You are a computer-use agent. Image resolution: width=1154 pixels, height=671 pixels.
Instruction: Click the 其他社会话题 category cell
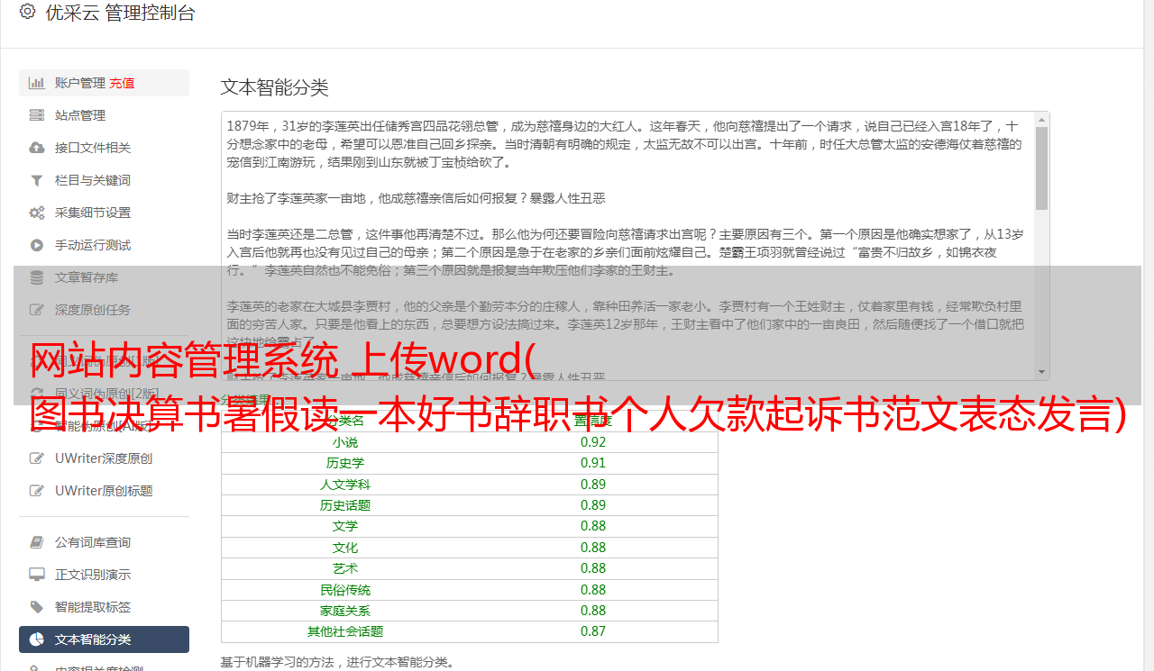[x=345, y=631]
